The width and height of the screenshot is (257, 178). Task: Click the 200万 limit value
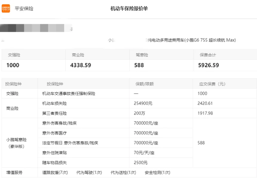click(x=139, y=113)
